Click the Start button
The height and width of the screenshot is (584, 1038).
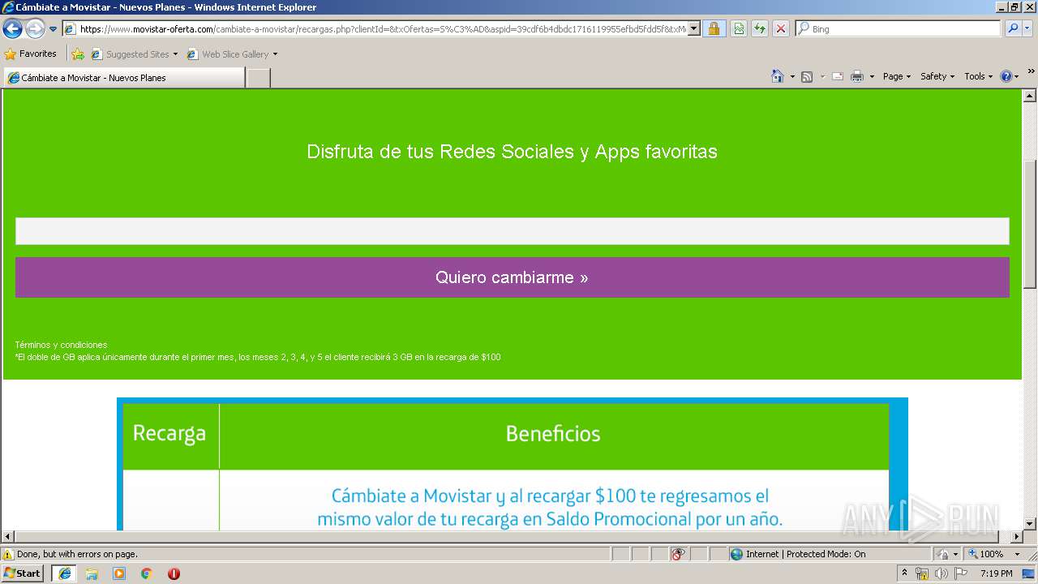(23, 573)
